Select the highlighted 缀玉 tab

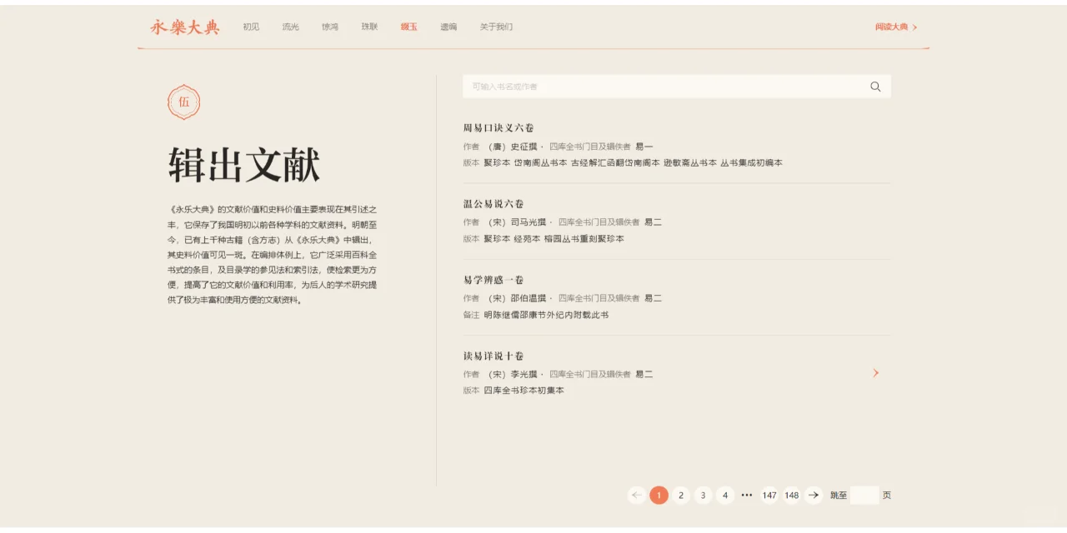pyautogui.click(x=408, y=27)
